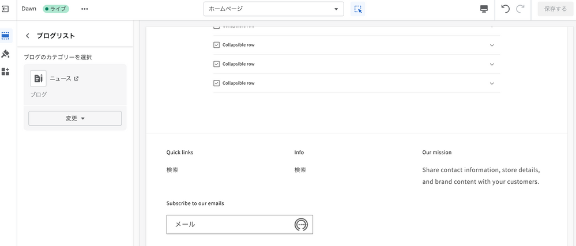
Task: Open theme settings paintbrush icon
Action: click(6, 54)
